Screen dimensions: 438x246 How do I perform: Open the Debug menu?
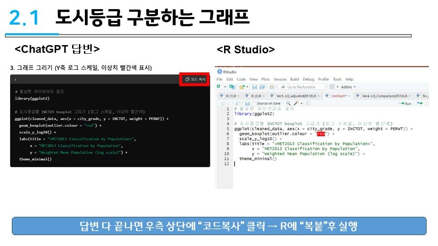[x=308, y=79]
